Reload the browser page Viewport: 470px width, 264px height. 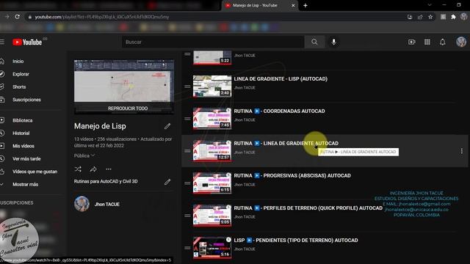pyautogui.click(x=18, y=17)
